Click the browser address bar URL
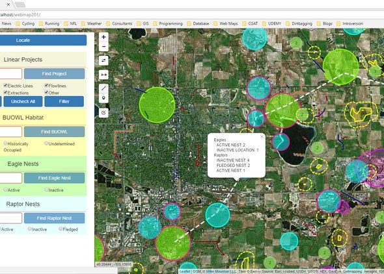384x274 pixels. coord(20,15)
